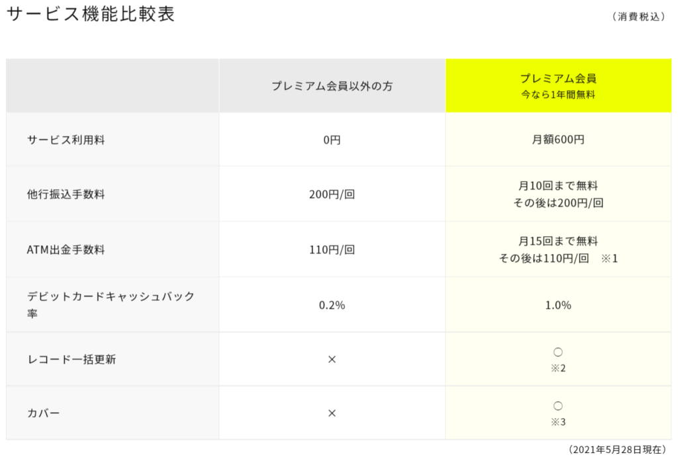The image size is (678, 459).
Task: Select the ATM出金手数料 row label
Action: pyautogui.click(x=66, y=249)
